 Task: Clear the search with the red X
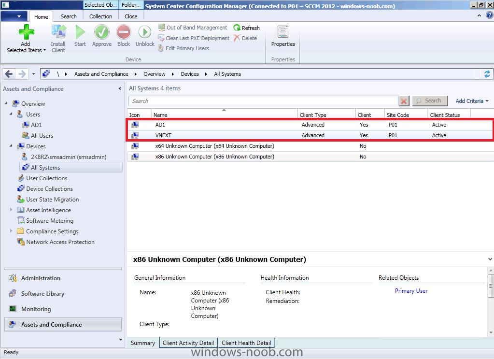pyautogui.click(x=404, y=101)
